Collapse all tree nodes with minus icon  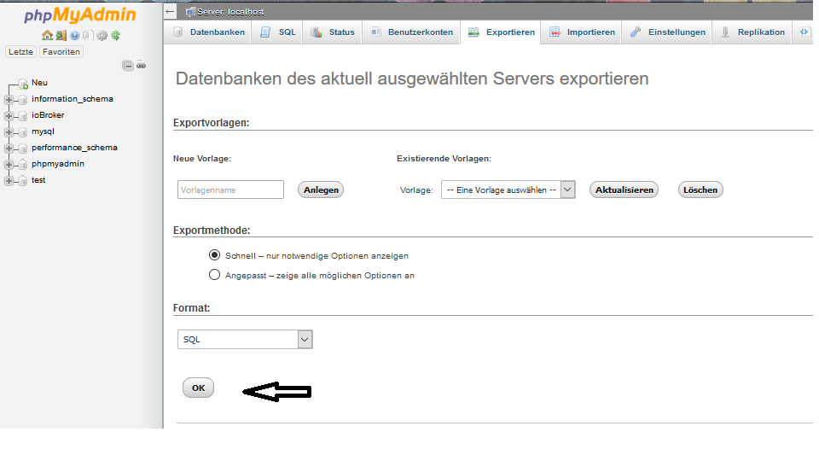[x=127, y=66]
